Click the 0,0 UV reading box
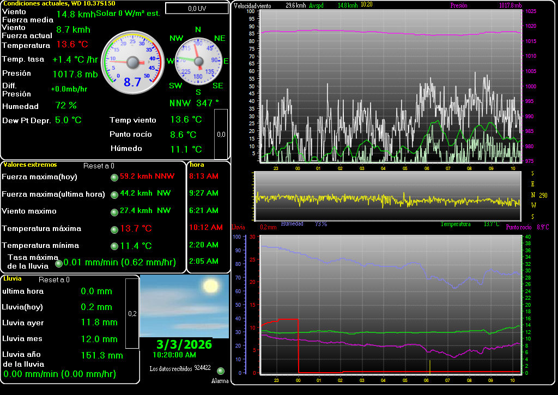Viewport: 558px width, 395px height. coord(197,8)
